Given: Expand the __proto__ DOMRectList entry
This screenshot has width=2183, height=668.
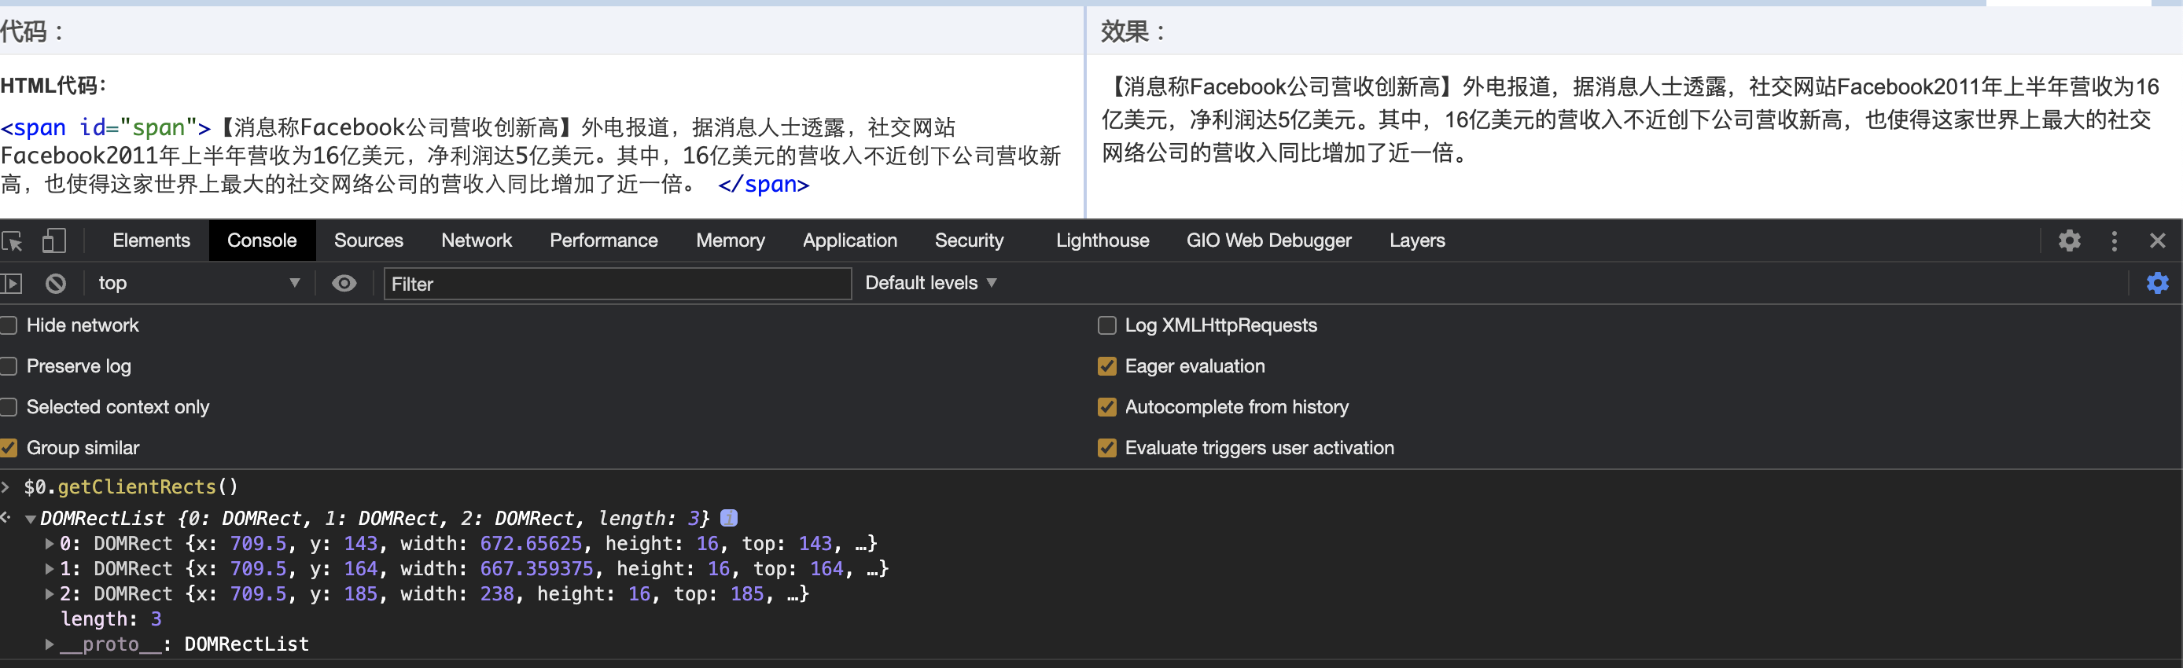Looking at the screenshot, I should coord(50,644).
